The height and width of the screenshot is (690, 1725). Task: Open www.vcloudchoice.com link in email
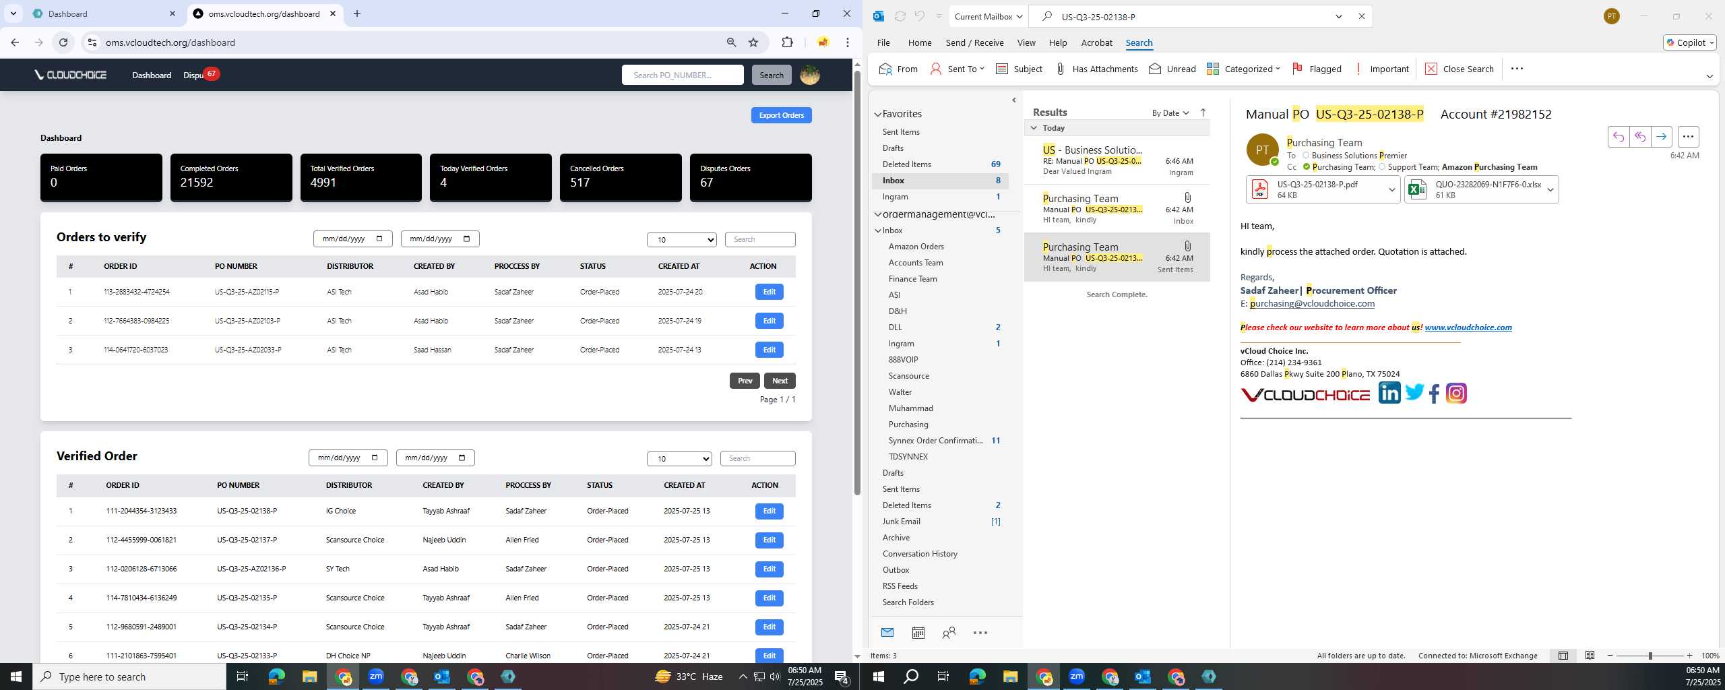click(1468, 327)
